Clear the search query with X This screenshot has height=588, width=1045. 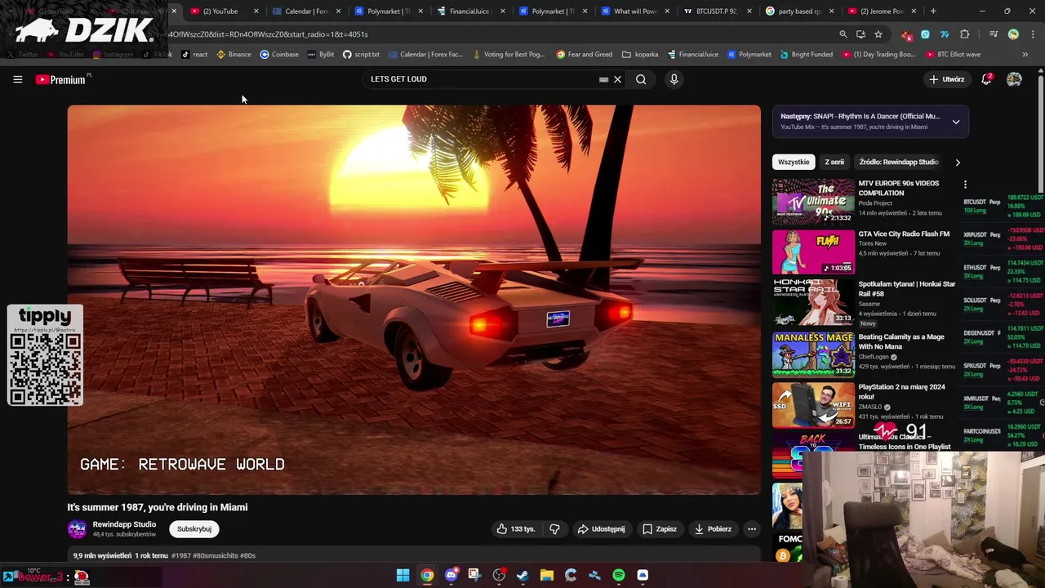coord(618,79)
